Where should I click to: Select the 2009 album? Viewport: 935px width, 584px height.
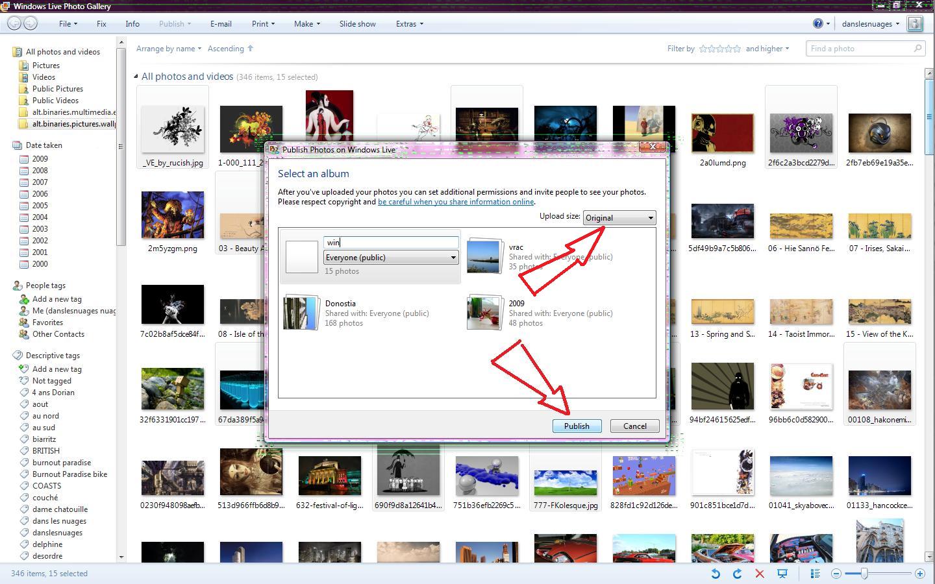point(554,313)
